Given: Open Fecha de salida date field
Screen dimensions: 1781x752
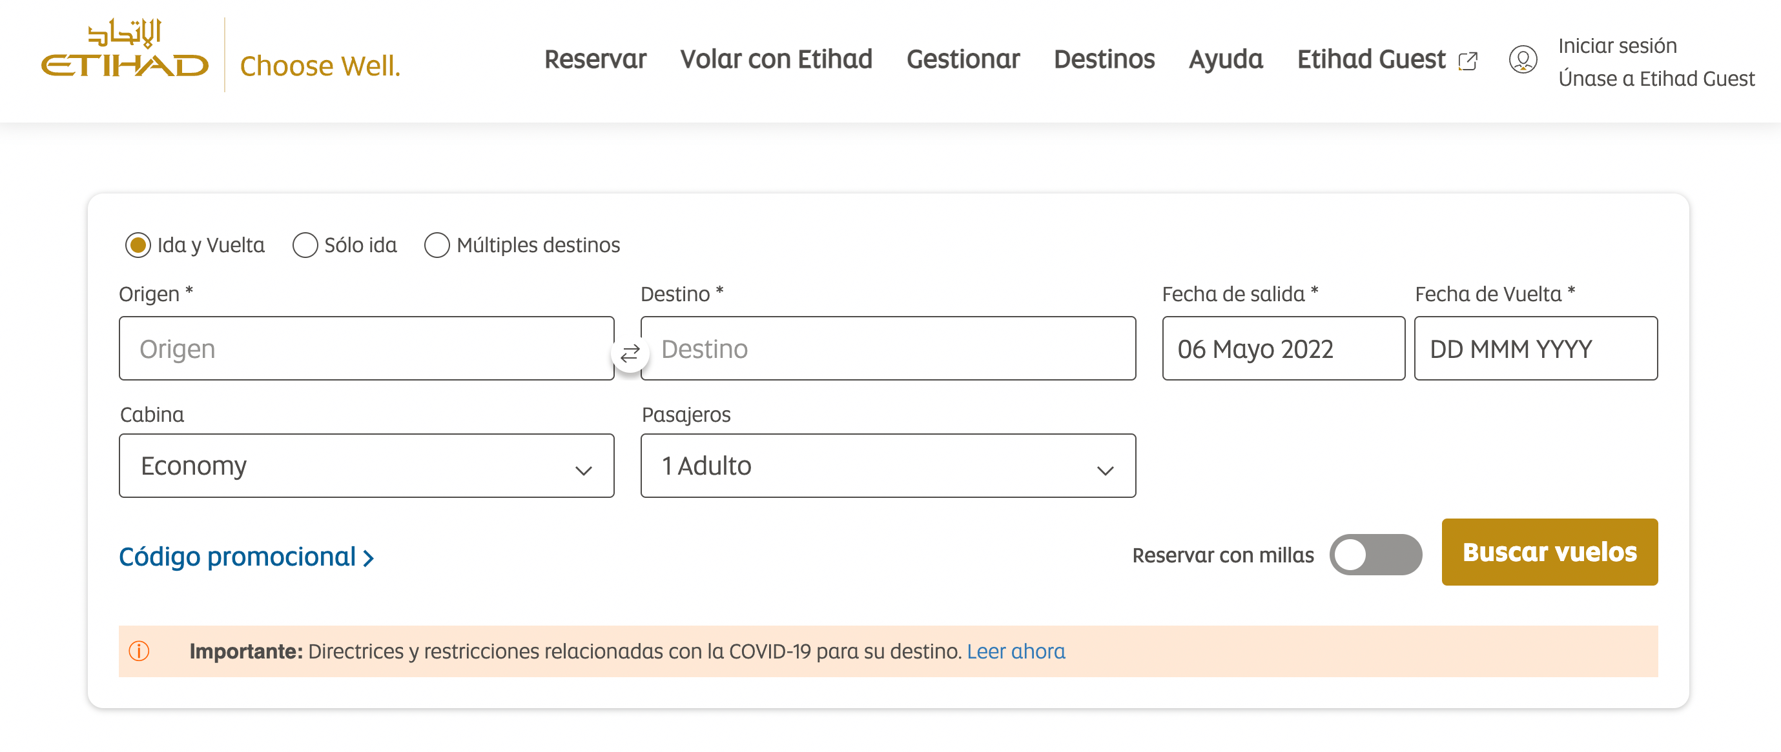Looking at the screenshot, I should click(x=1283, y=348).
